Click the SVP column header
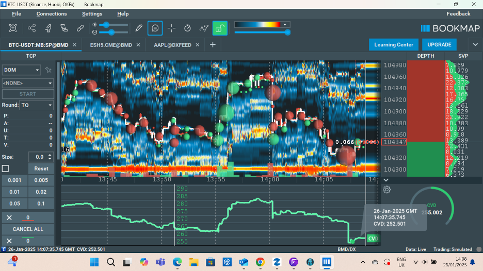Screen dimensions: 483x271 pos(463,56)
